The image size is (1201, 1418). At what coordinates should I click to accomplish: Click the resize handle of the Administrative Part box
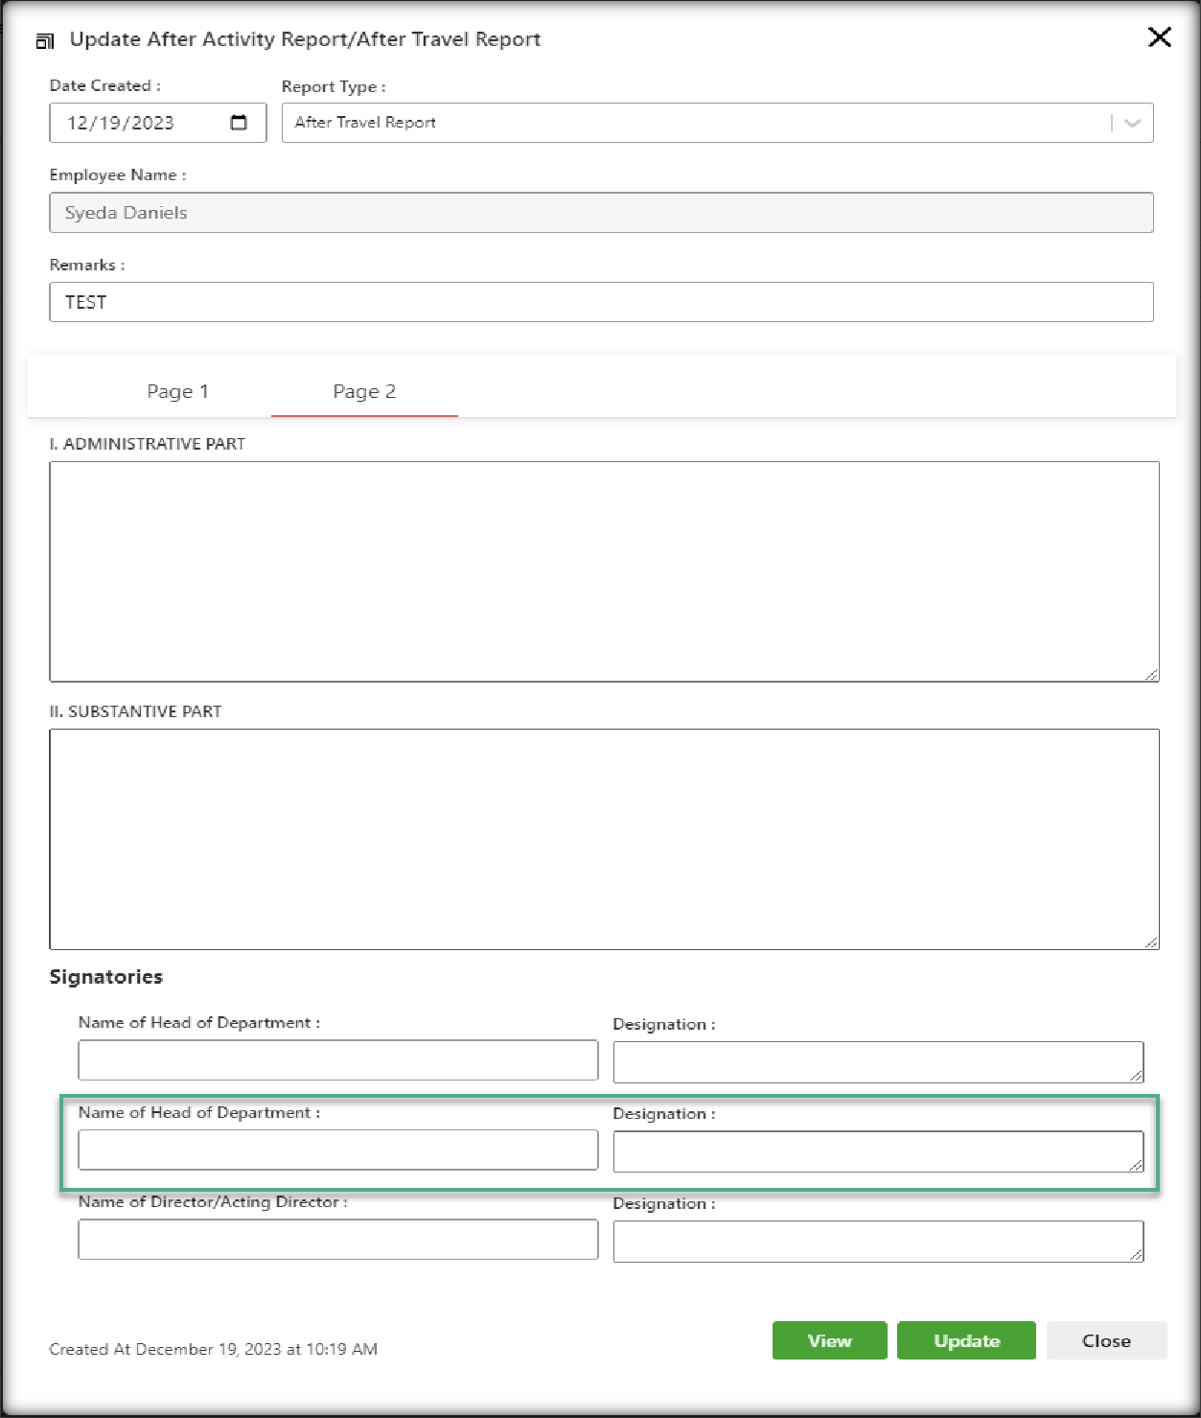1151,674
